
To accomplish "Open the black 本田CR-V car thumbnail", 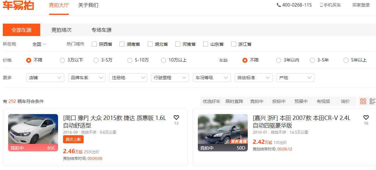I will 223,133.
